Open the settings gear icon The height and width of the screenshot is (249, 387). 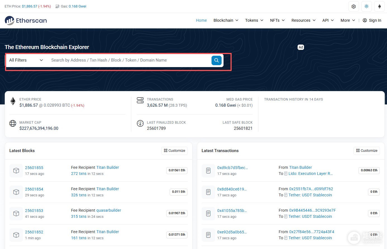(x=353, y=6)
